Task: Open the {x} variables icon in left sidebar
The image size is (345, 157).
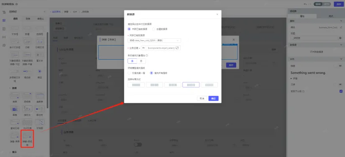Action: coord(4,37)
